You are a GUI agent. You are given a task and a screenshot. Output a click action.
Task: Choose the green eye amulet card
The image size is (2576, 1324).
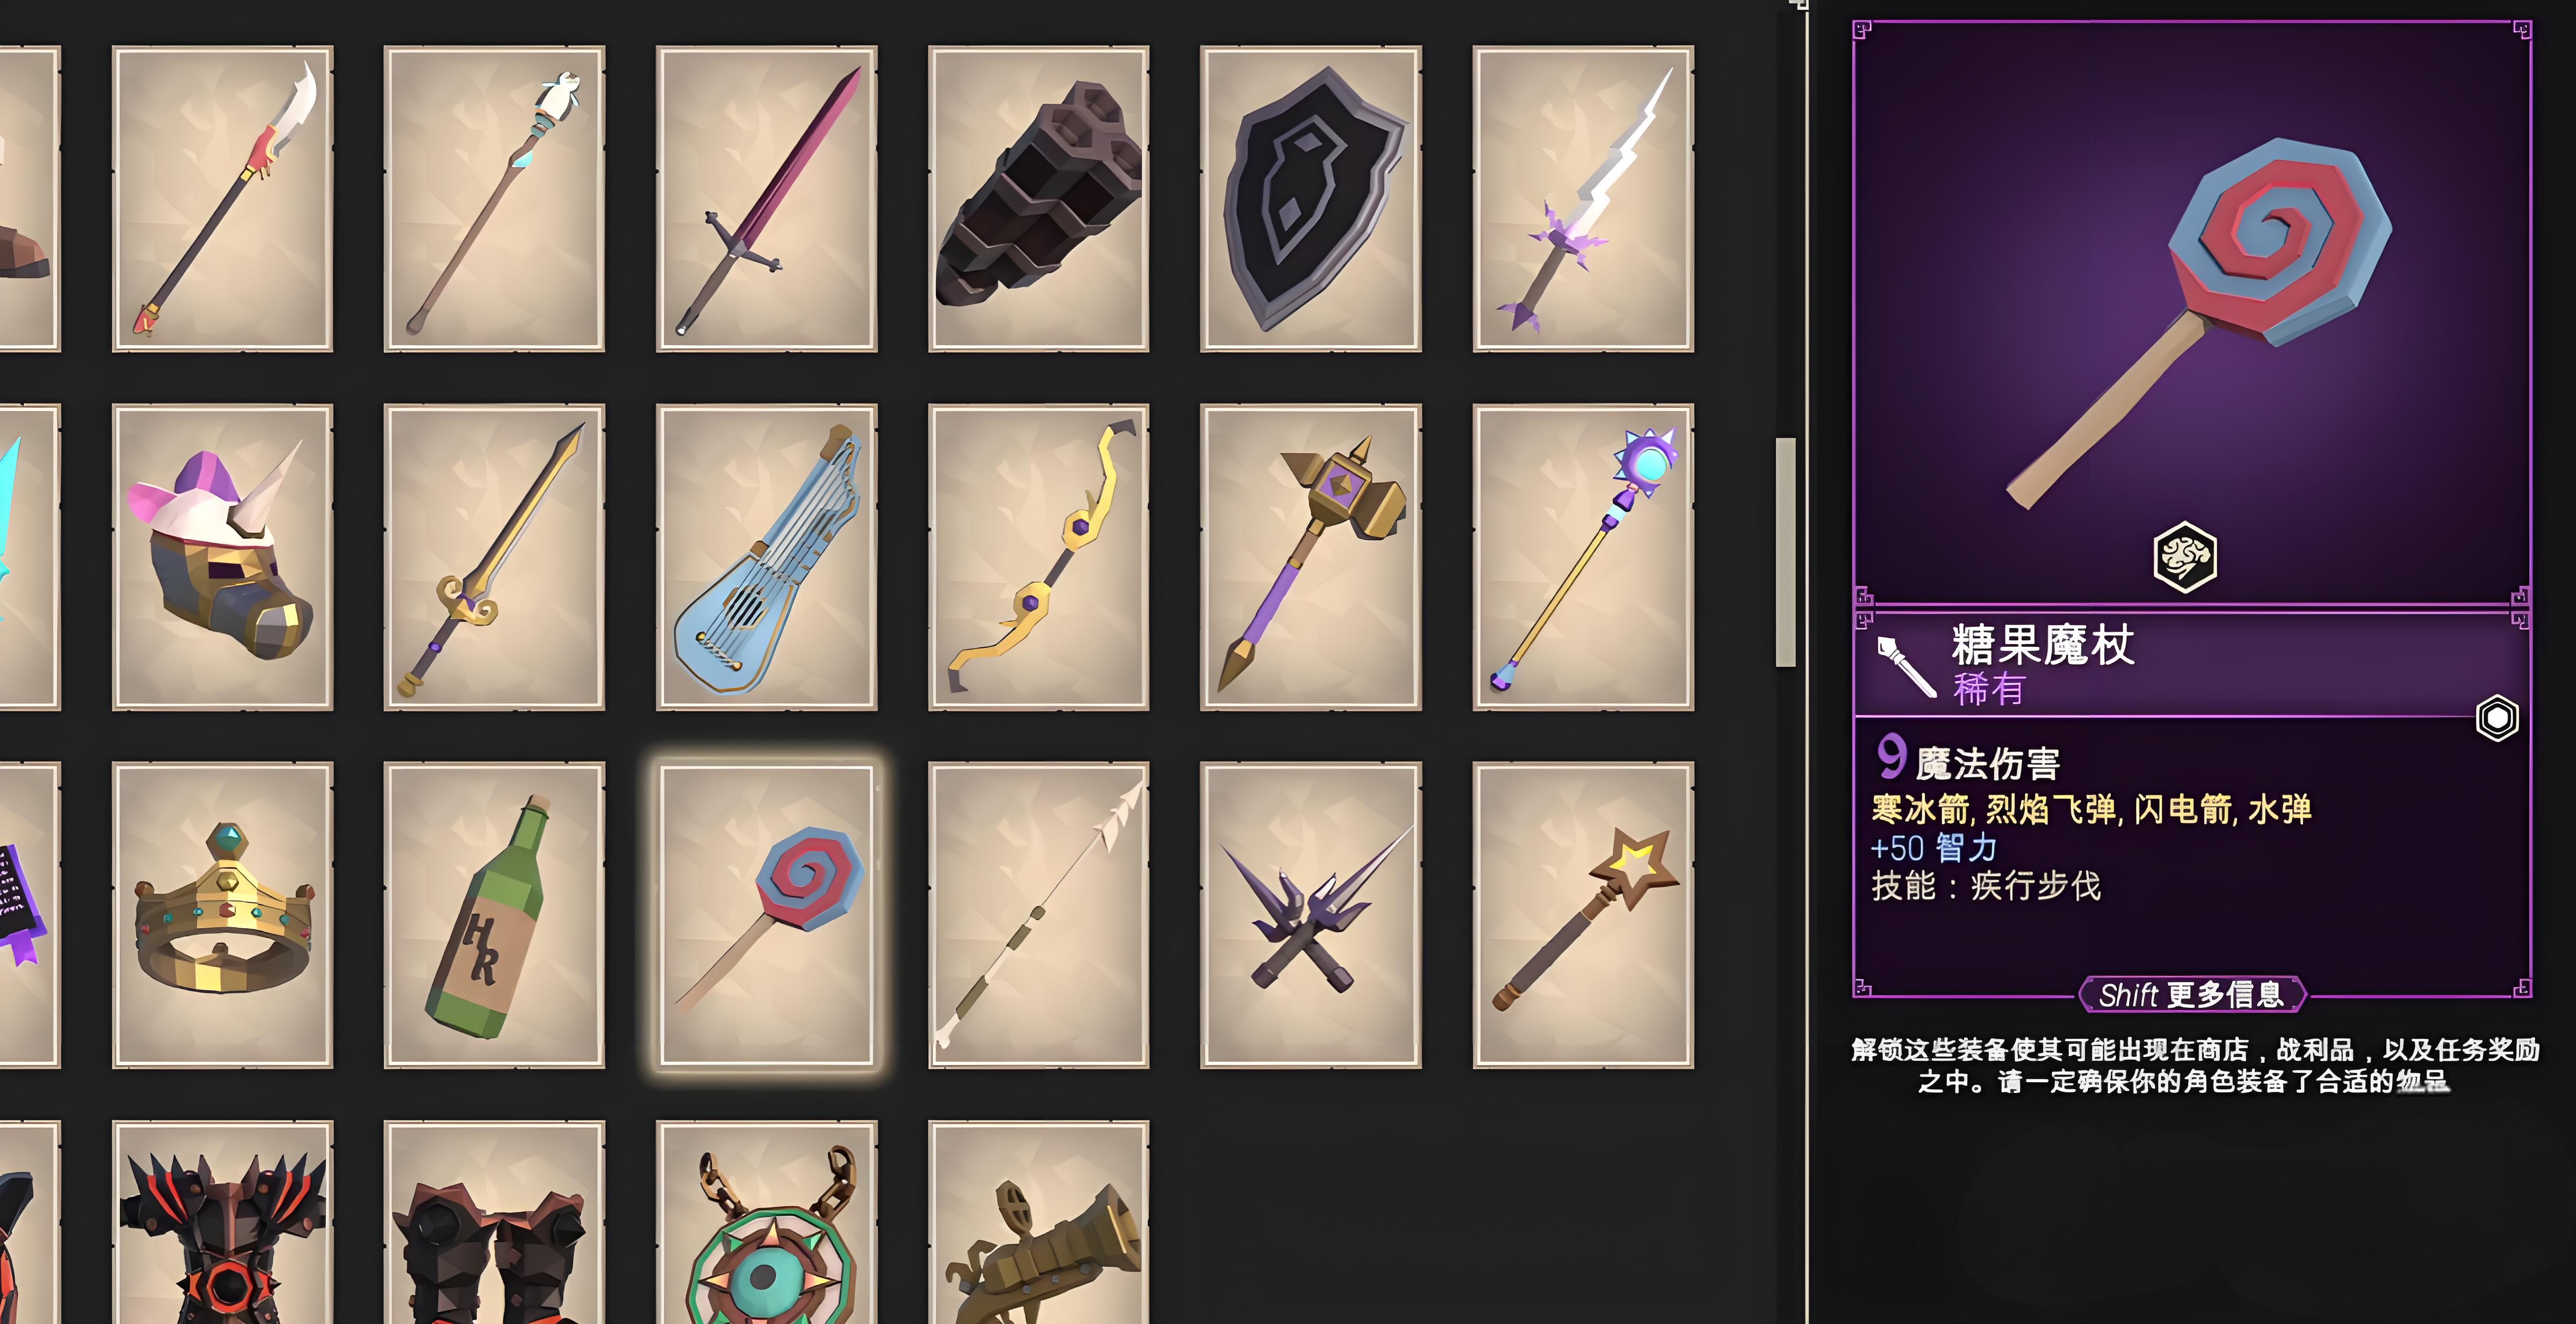(766, 1222)
